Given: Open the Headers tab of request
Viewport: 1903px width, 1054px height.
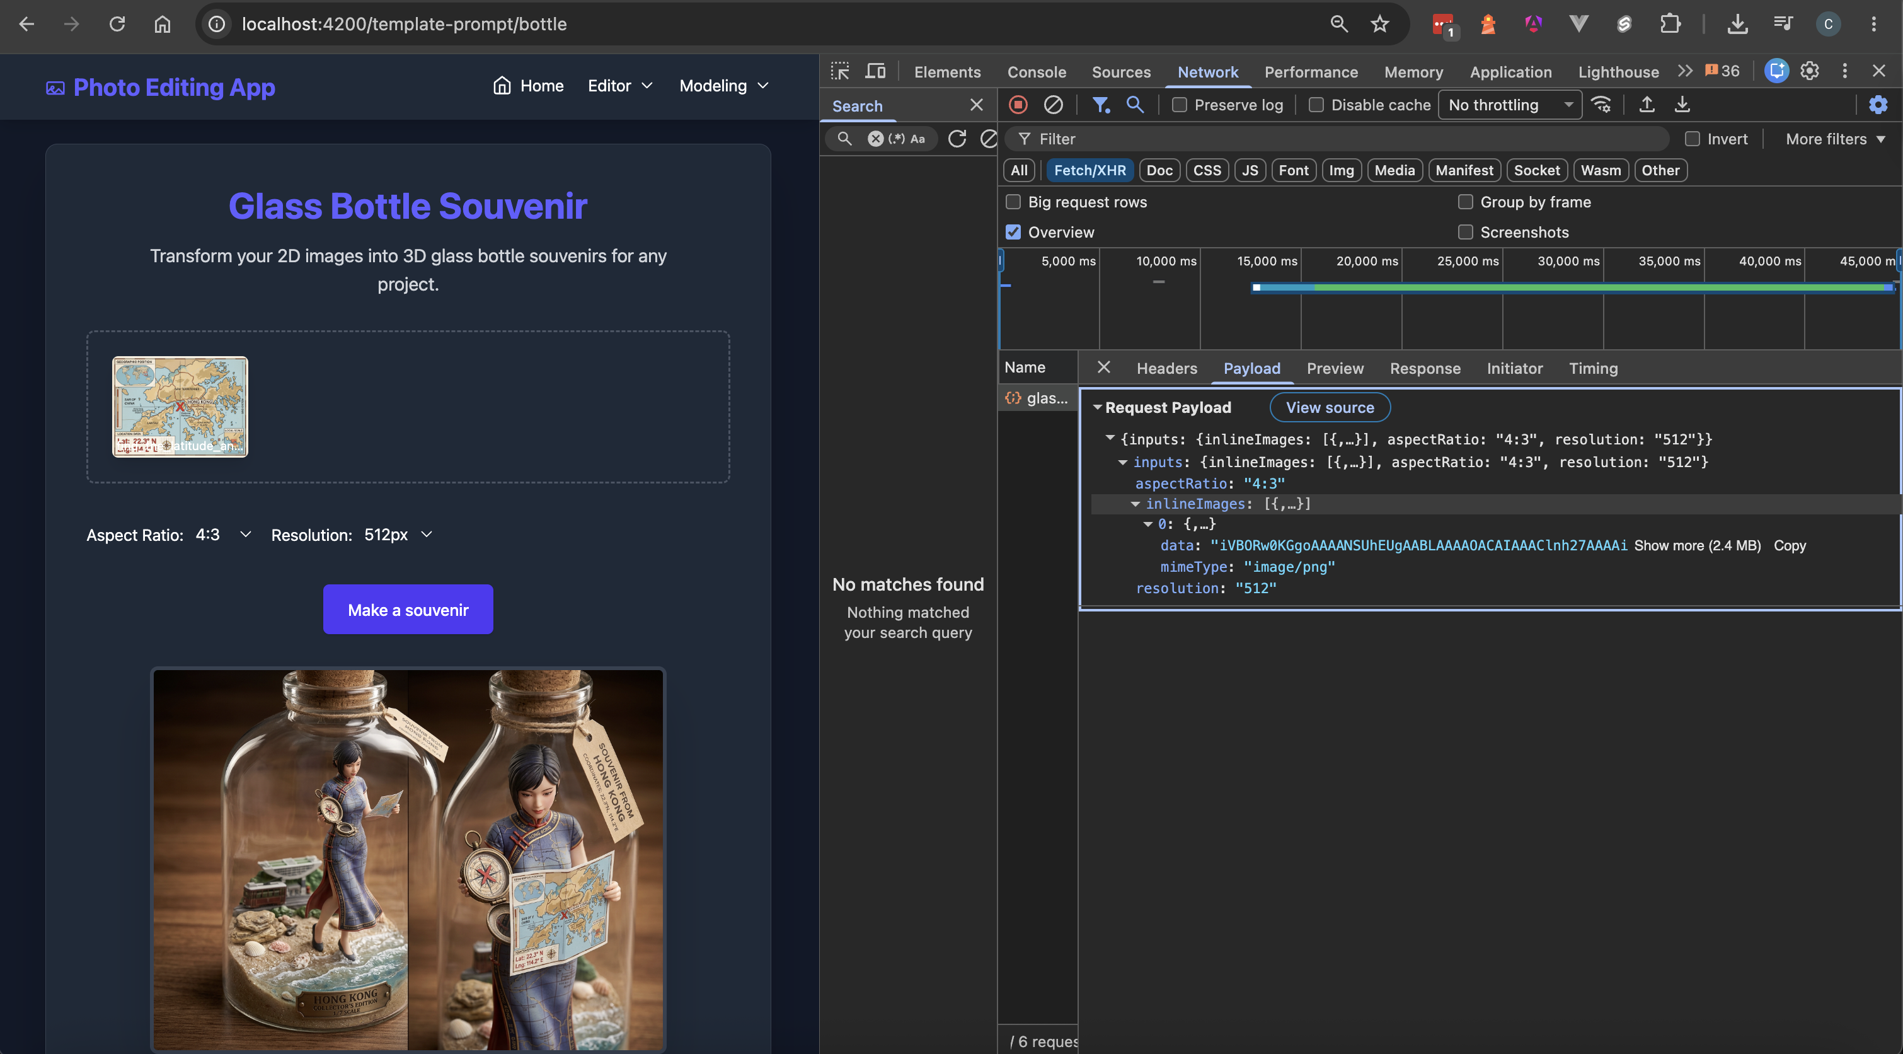Looking at the screenshot, I should [x=1166, y=368].
